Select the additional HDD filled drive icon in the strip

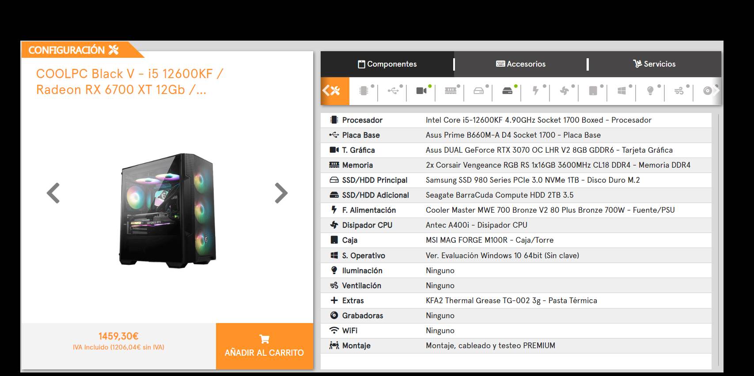point(508,90)
